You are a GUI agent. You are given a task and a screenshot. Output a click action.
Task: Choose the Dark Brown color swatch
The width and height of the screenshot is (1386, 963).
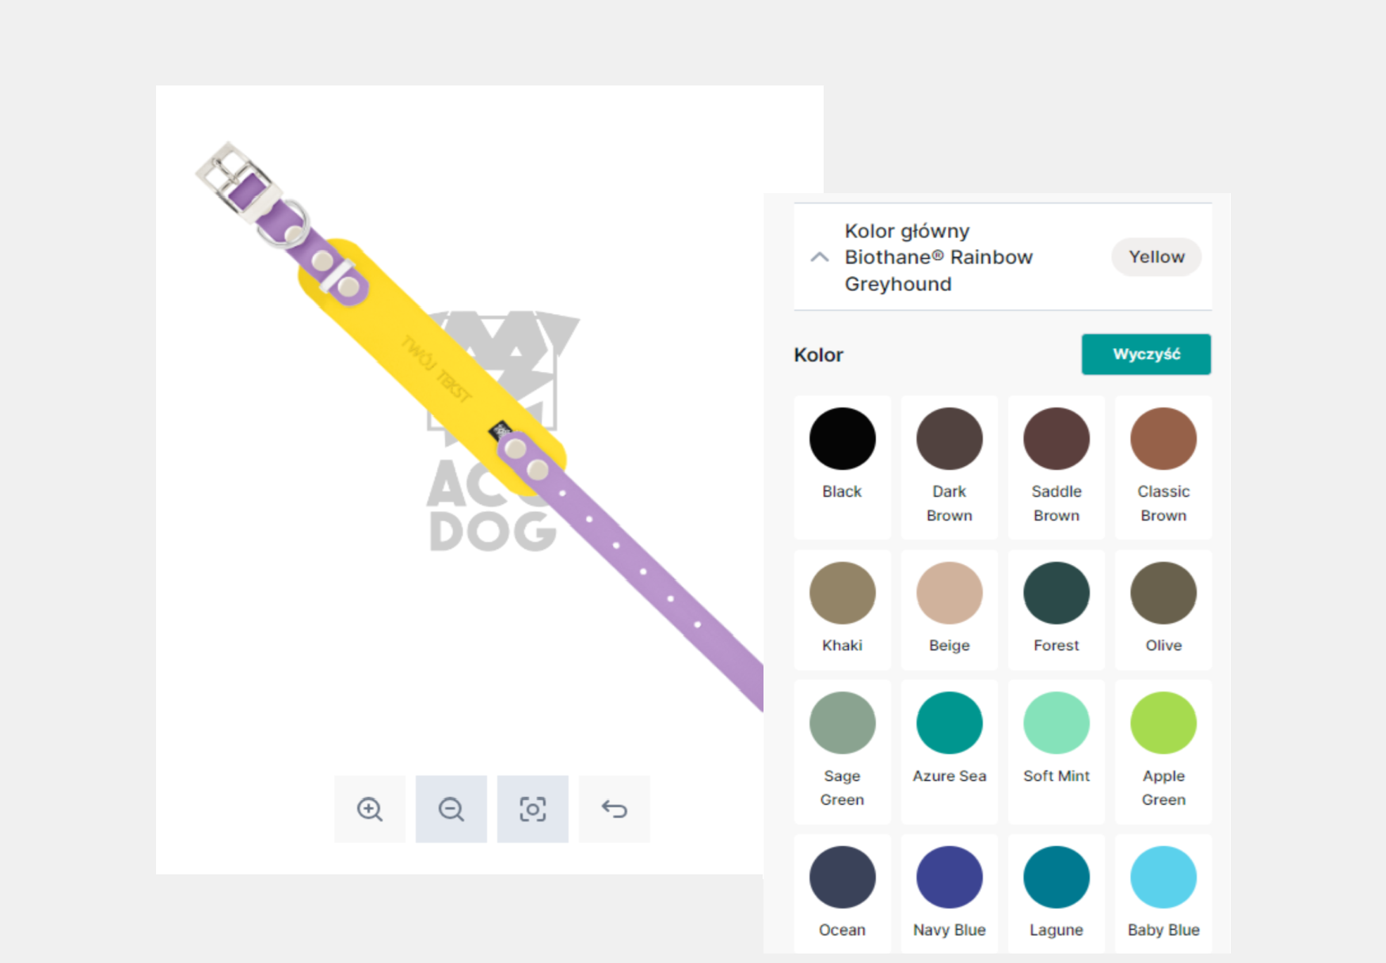(x=949, y=439)
